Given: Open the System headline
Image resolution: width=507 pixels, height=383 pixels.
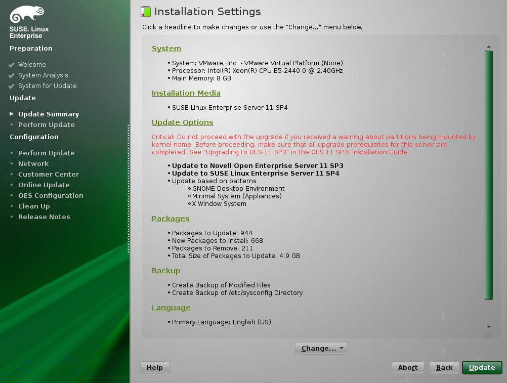Looking at the screenshot, I should click(x=166, y=49).
